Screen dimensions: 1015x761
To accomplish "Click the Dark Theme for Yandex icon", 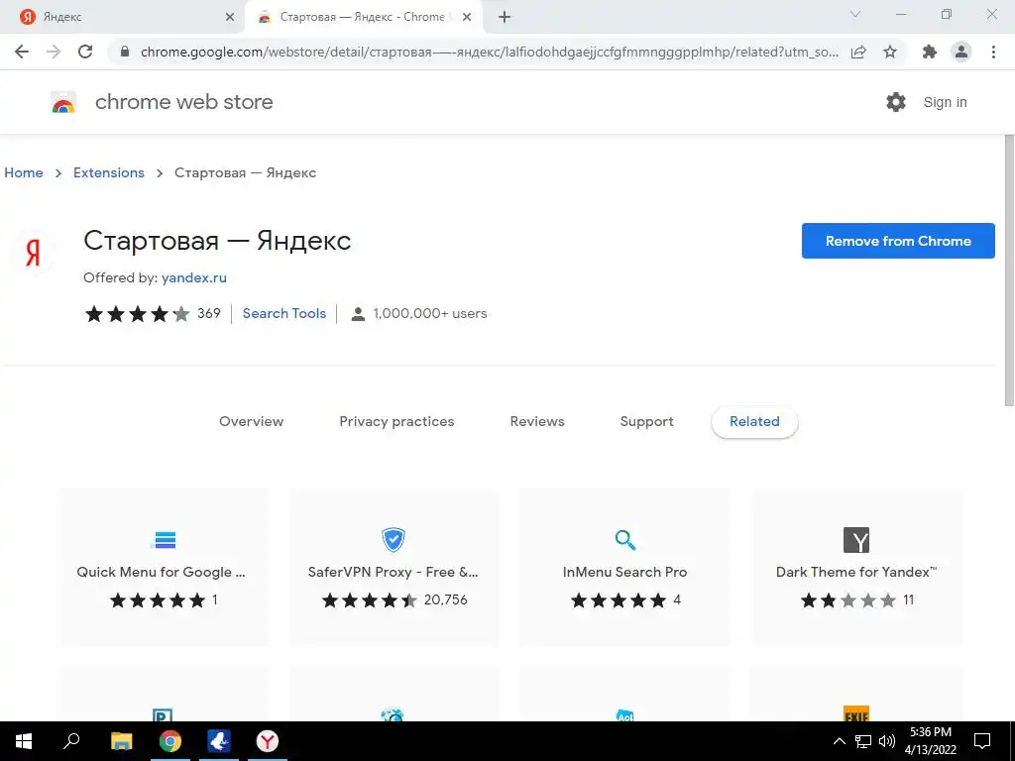I will pyautogui.click(x=856, y=540).
